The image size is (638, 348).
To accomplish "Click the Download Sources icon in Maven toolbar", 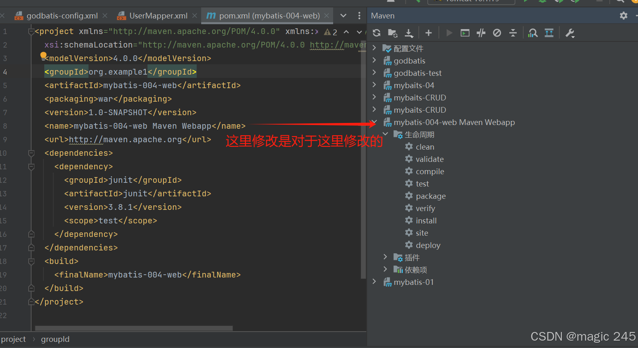I will tap(409, 33).
